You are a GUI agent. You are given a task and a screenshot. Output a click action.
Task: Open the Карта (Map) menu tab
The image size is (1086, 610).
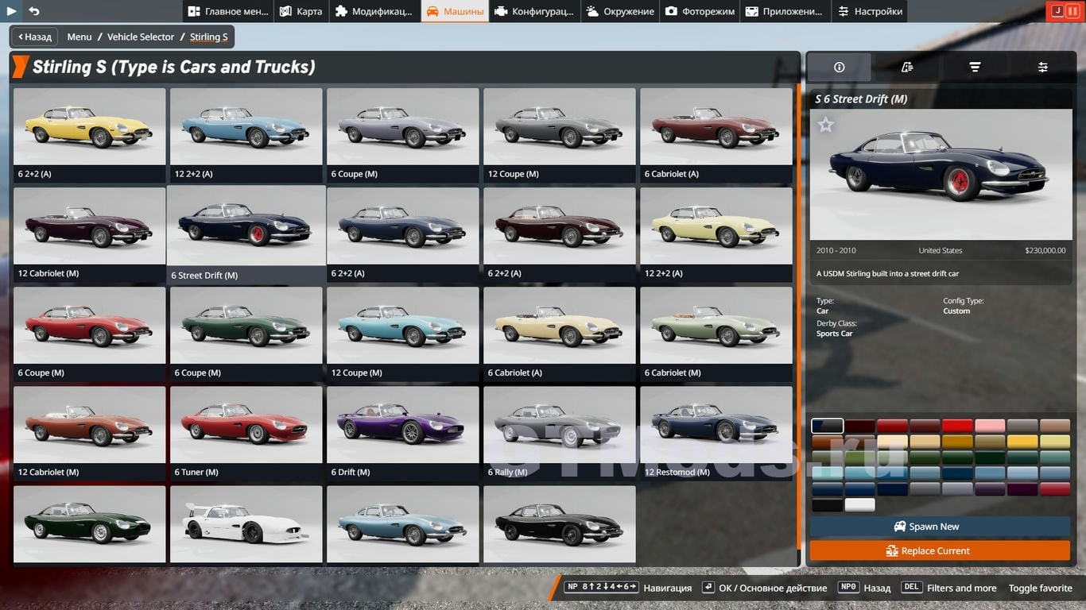click(301, 11)
